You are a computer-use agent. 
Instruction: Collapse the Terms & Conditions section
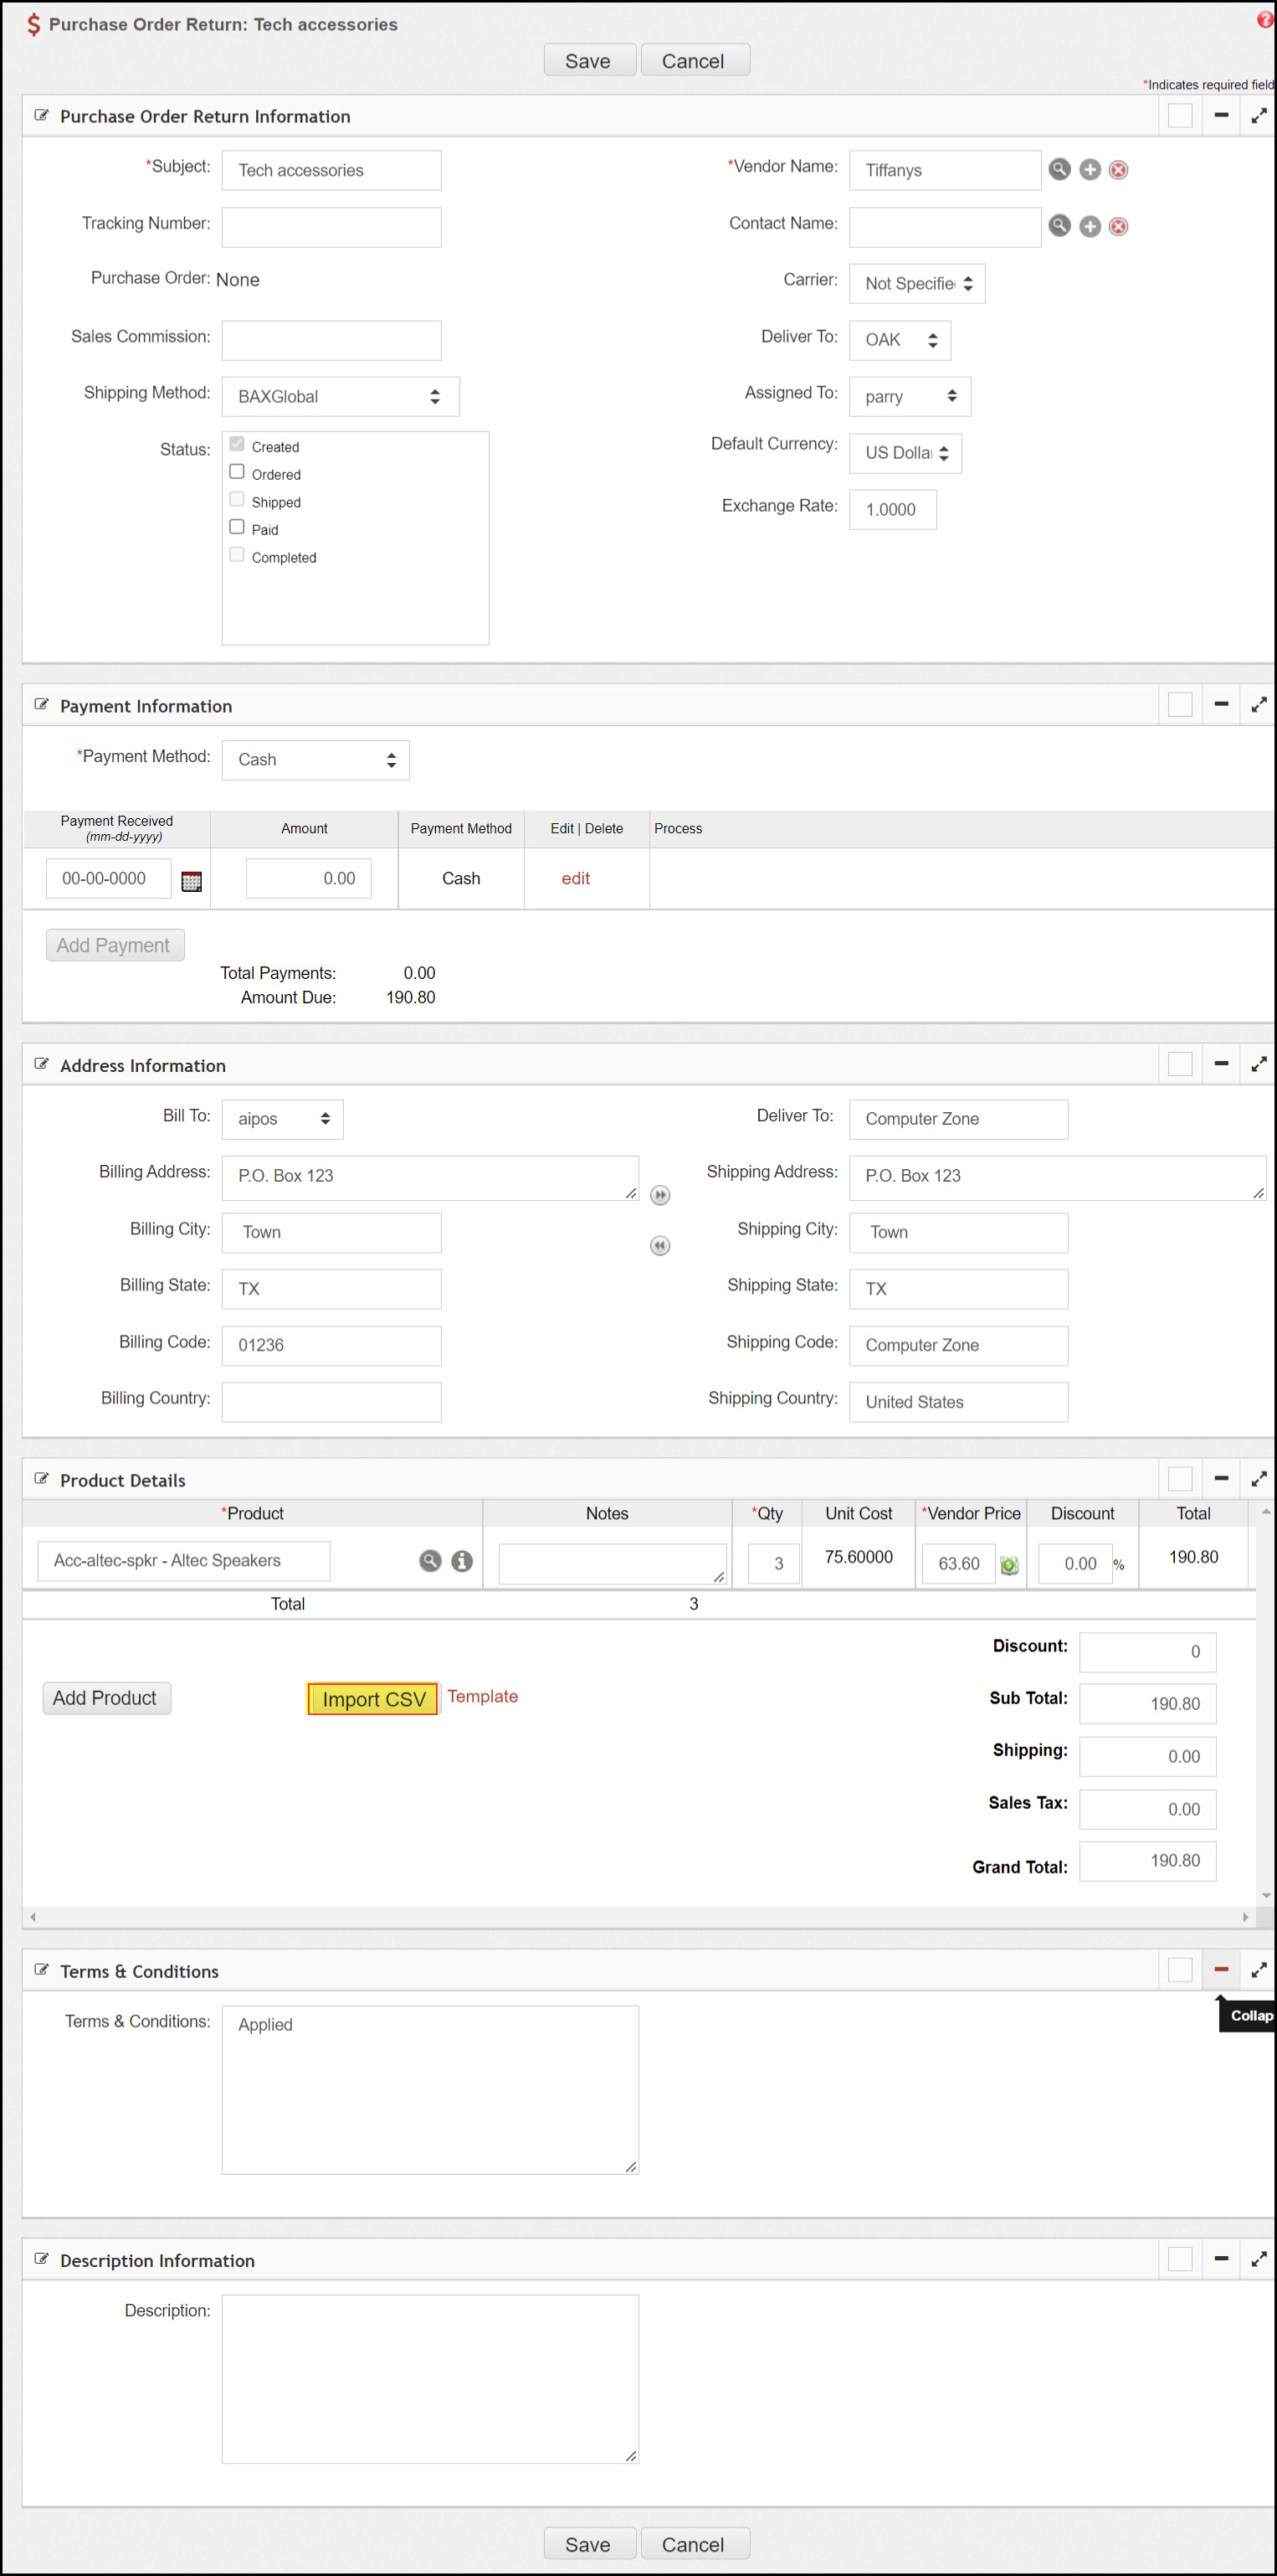[1221, 1970]
